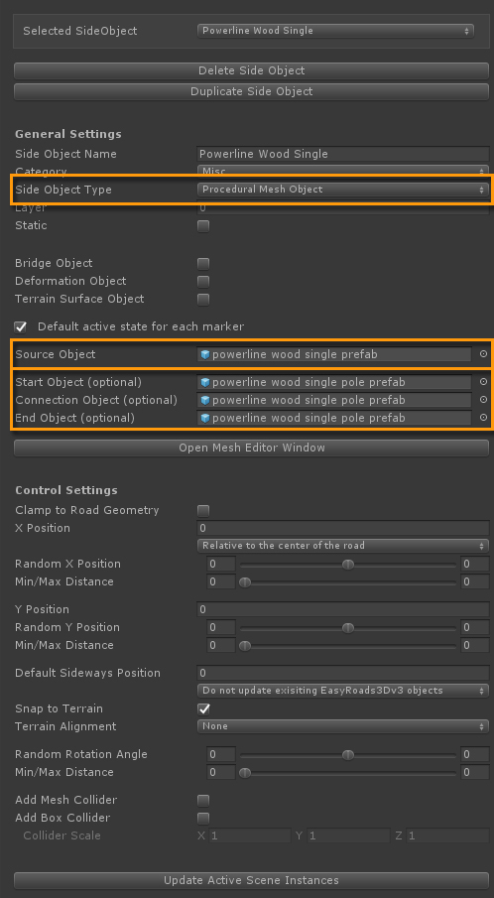Enable the Static checkbox
This screenshot has width=494, height=898.
coord(203,225)
